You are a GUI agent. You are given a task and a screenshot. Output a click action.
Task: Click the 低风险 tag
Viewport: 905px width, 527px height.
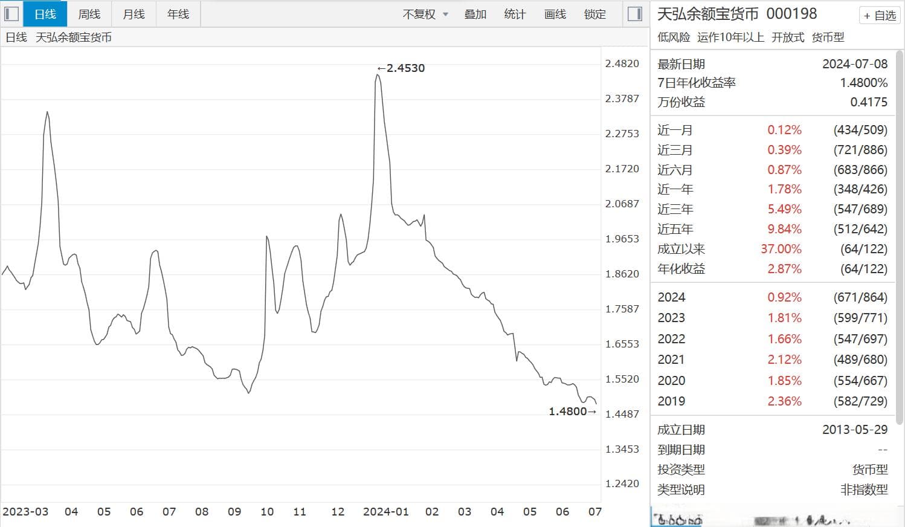click(x=674, y=37)
